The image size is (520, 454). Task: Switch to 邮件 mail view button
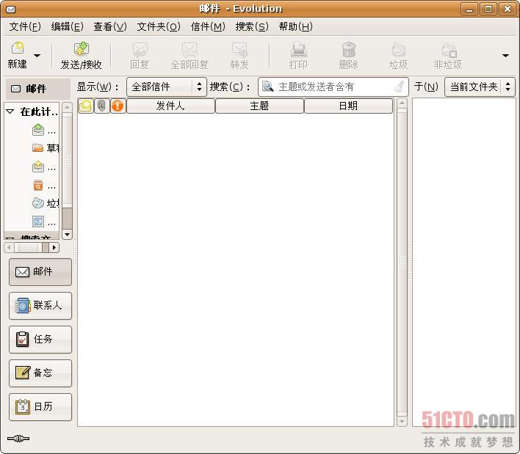click(40, 272)
